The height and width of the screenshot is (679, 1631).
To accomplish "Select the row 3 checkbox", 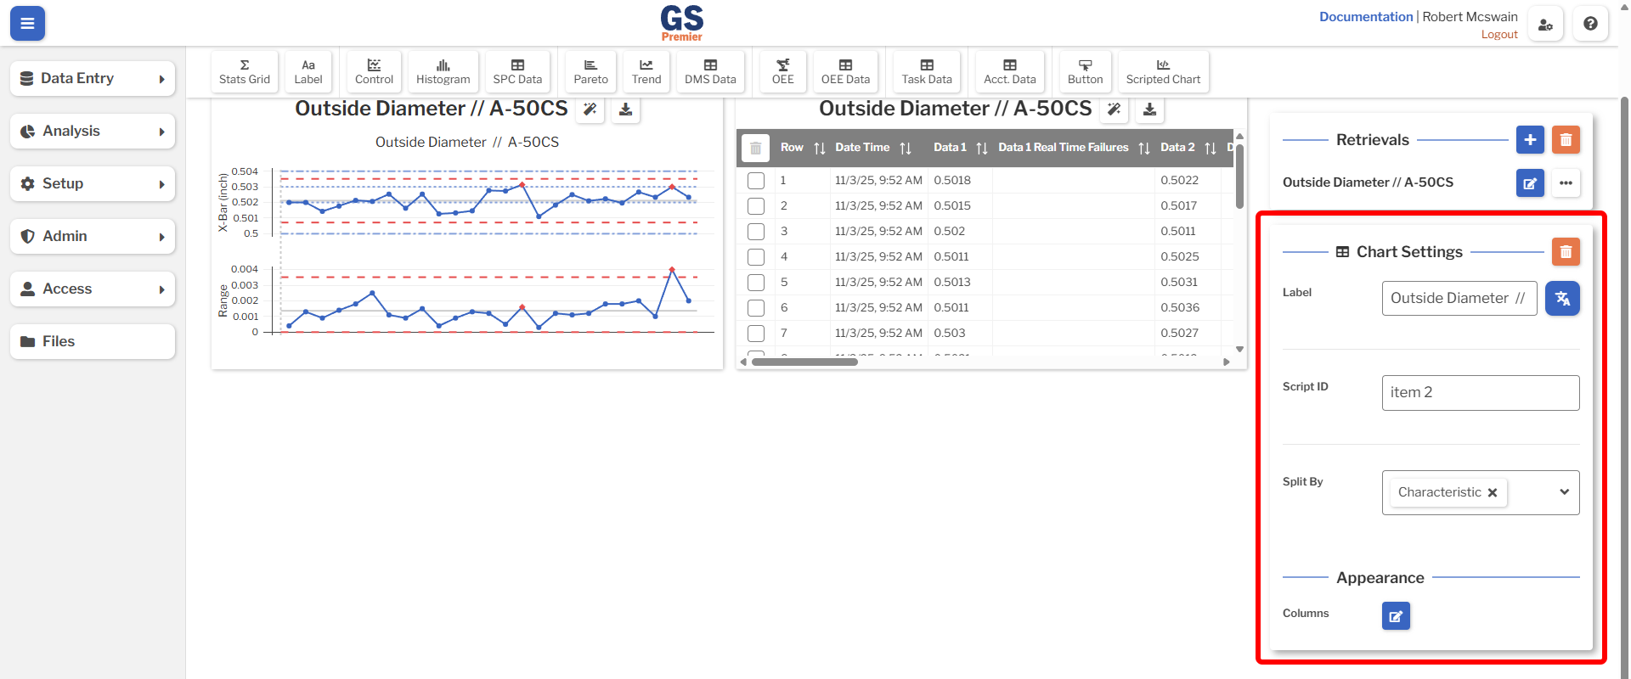I will [756, 232].
